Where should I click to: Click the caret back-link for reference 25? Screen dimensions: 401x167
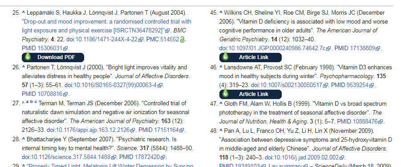point(24,12)
